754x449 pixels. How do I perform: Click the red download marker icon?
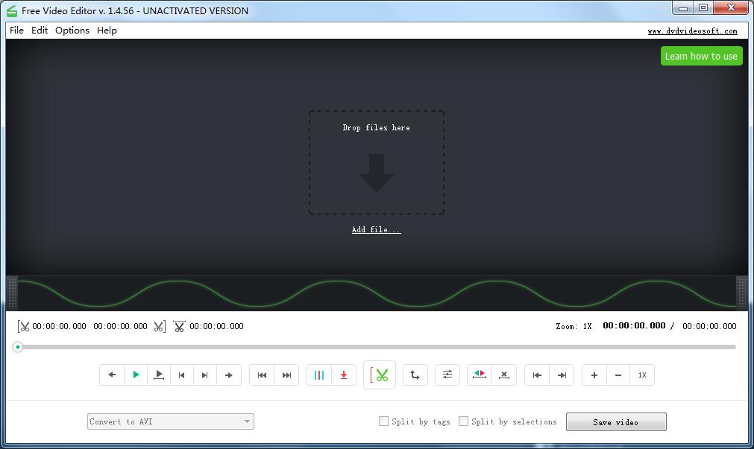pyautogui.click(x=343, y=375)
